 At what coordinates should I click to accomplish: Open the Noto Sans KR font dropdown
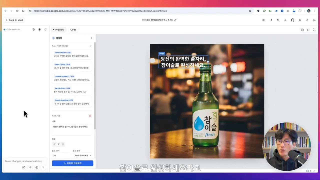pos(83,155)
